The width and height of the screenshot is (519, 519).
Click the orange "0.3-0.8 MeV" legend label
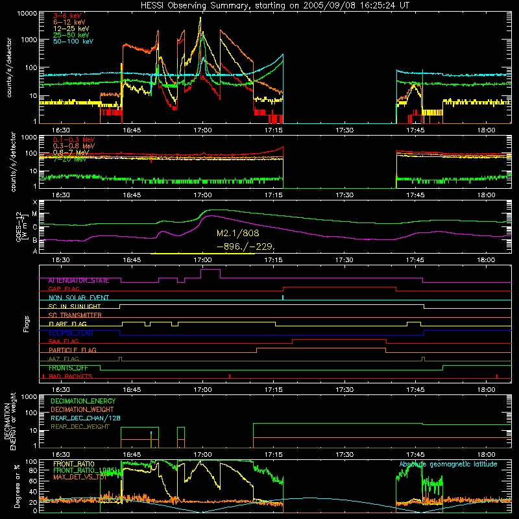(74, 146)
